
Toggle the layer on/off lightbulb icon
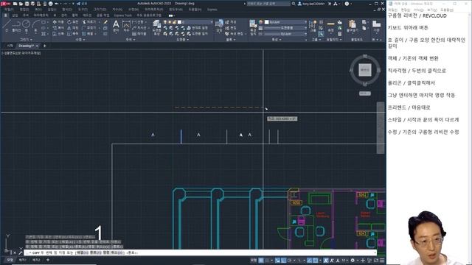pos(165,22)
